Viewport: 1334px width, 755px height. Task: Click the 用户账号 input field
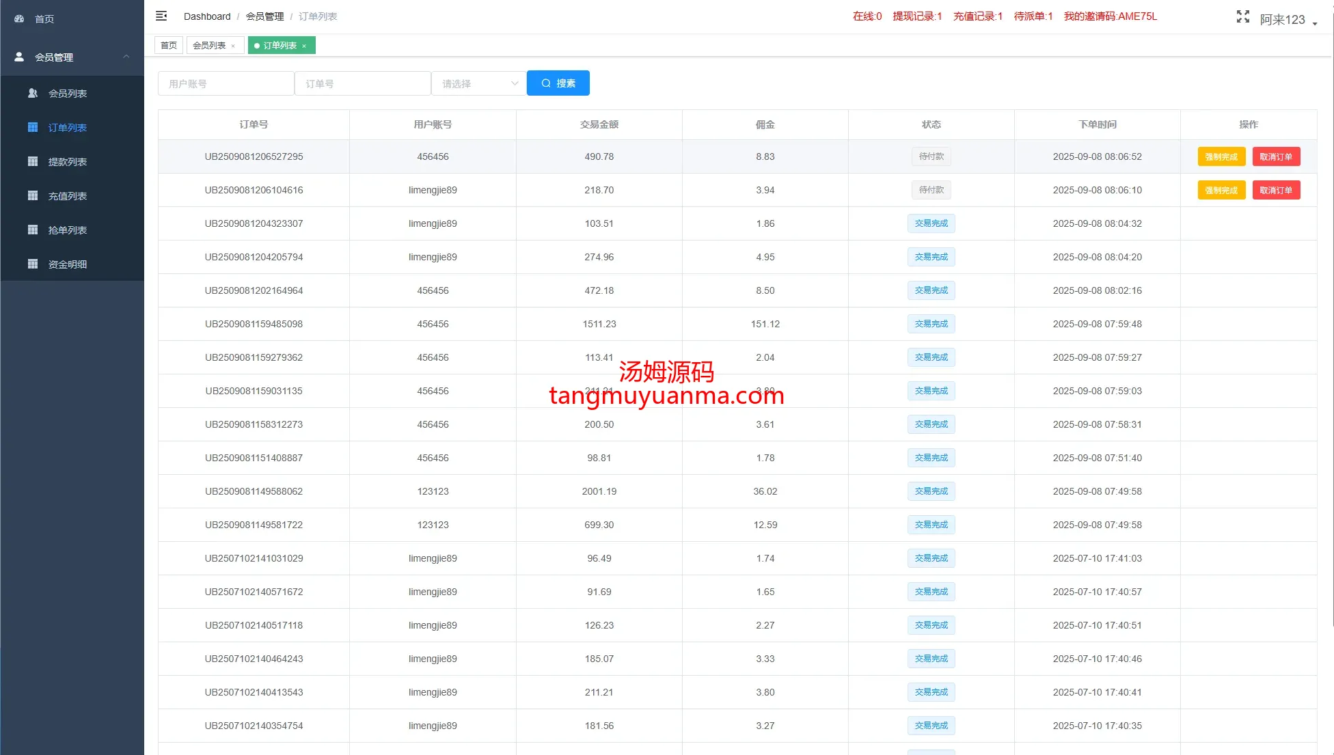click(226, 83)
